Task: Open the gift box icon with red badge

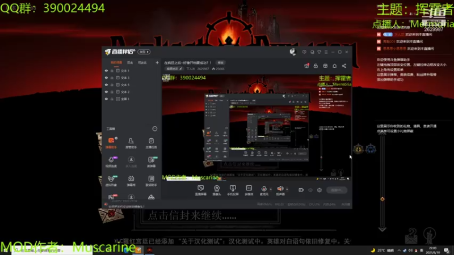Action: [306, 66]
